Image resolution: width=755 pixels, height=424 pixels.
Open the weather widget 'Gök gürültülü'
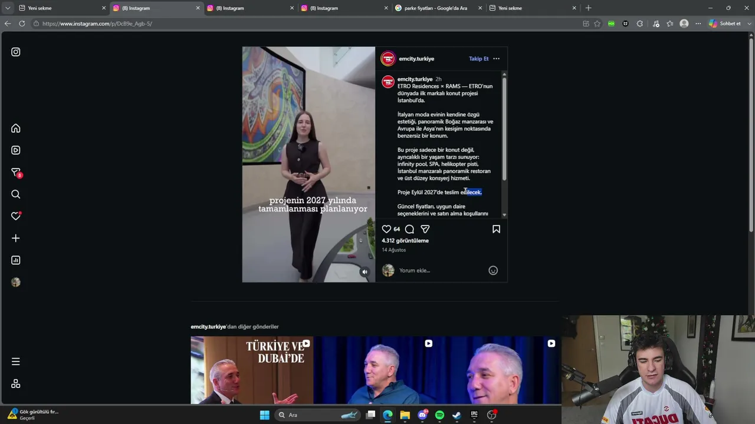coord(33,415)
